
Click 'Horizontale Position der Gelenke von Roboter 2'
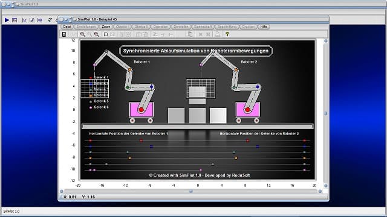(x=259, y=134)
